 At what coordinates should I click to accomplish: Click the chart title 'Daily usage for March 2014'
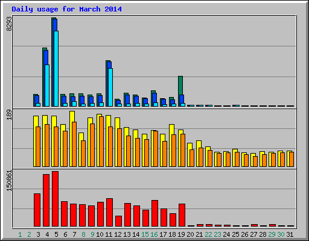[66, 9]
